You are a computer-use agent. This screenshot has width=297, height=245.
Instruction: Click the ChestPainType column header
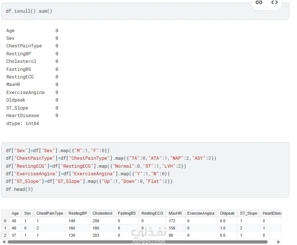[x=50, y=213]
